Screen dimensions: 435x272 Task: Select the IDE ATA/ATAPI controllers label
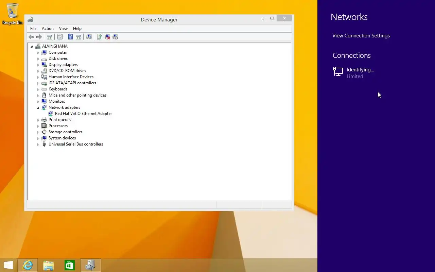click(72, 83)
